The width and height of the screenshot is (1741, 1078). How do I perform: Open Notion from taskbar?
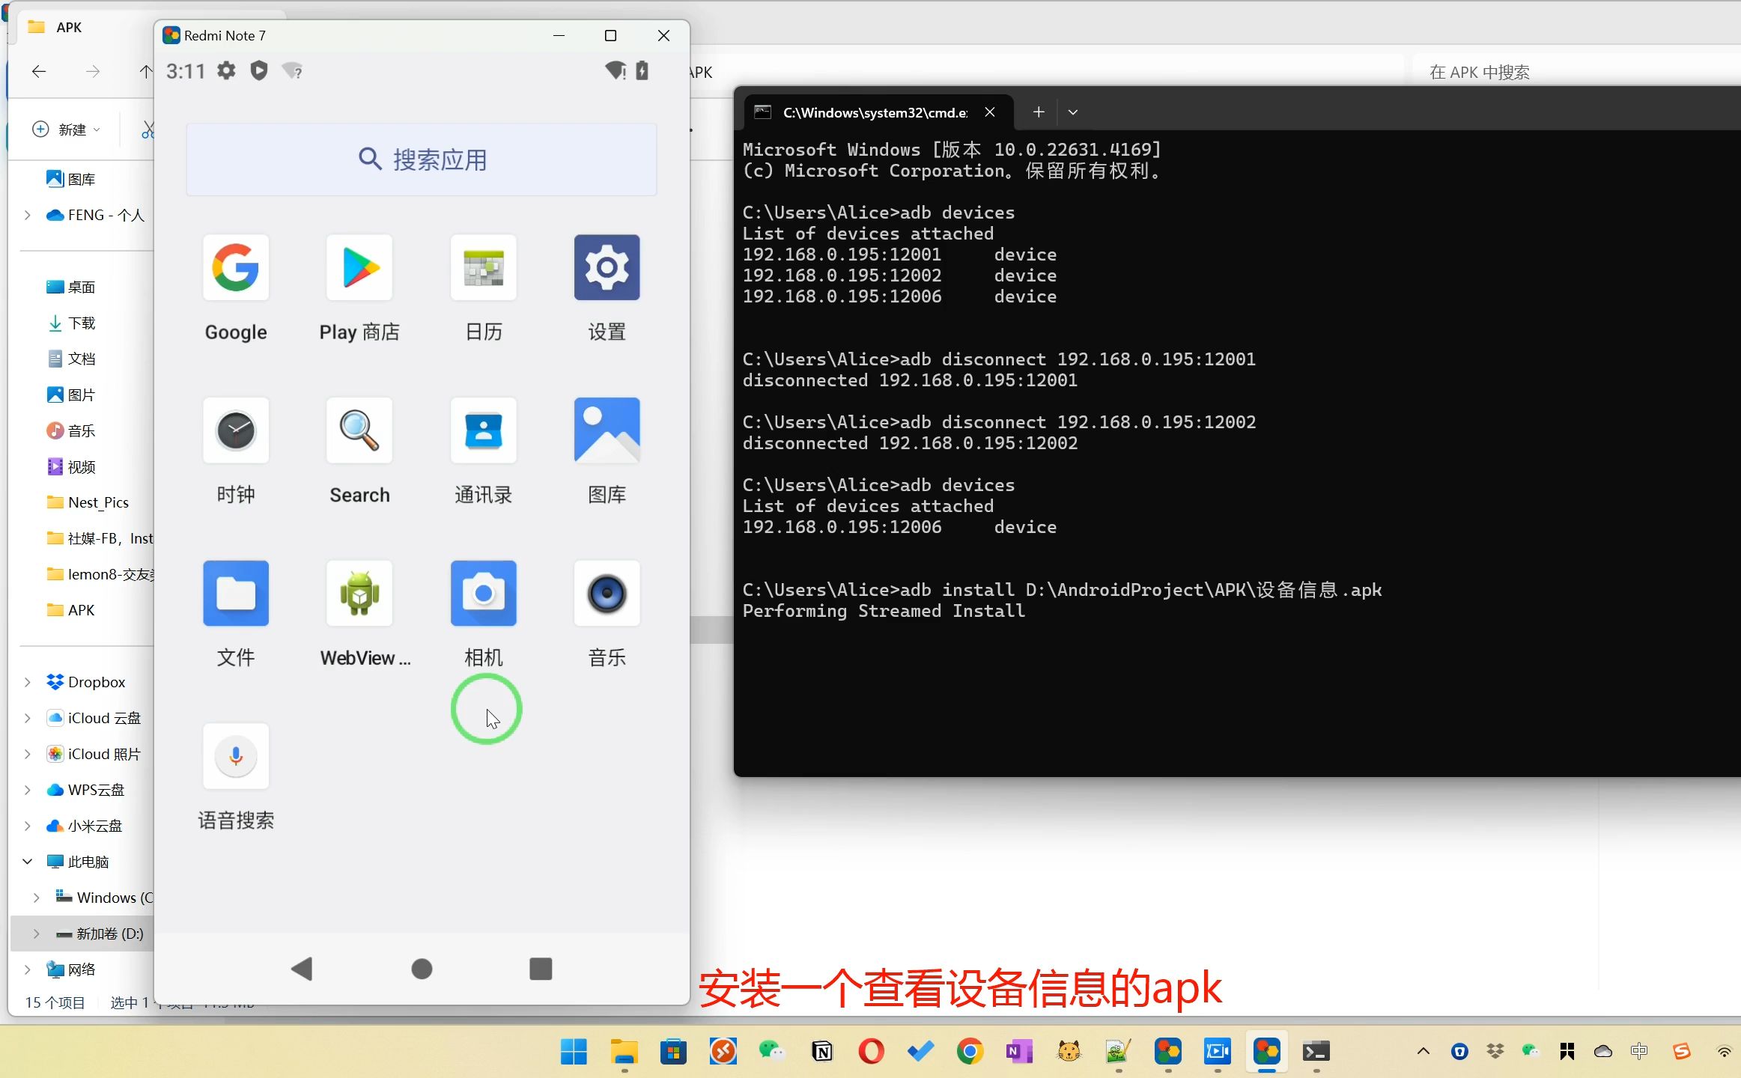point(821,1052)
